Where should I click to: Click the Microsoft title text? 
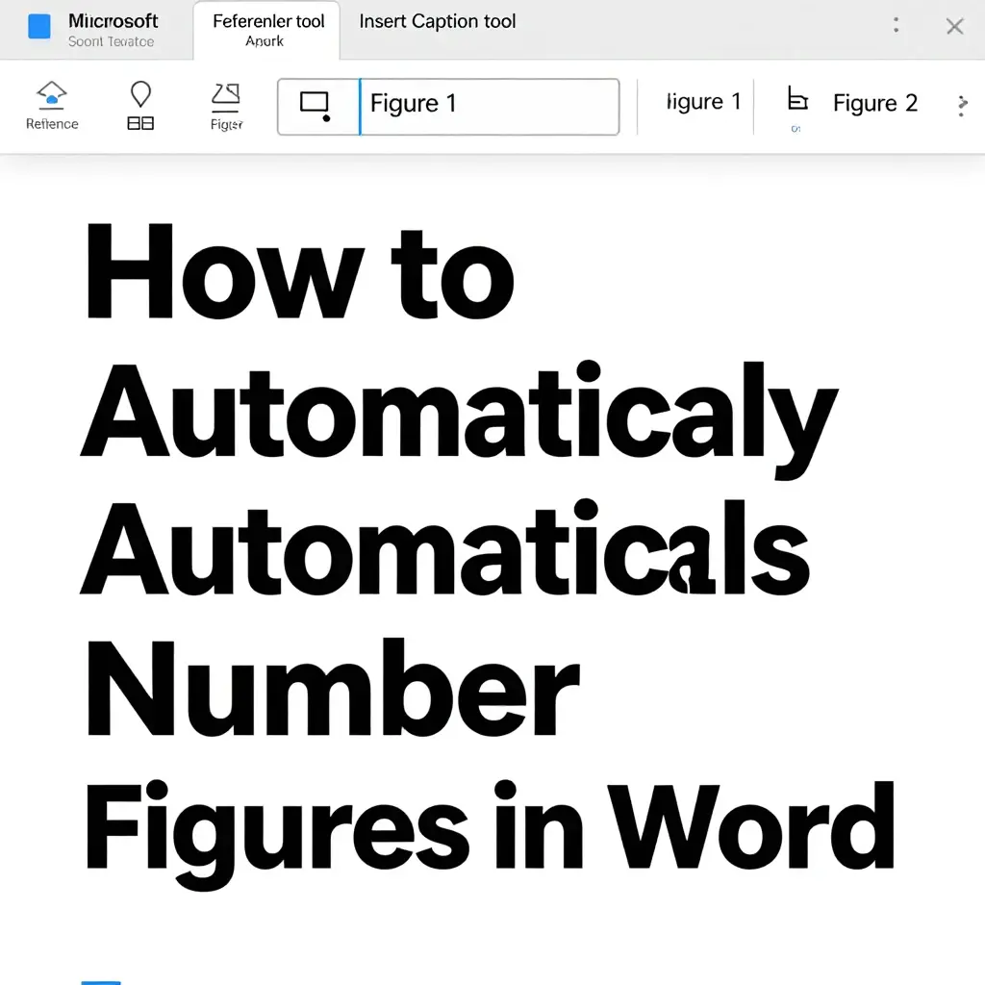(x=114, y=21)
